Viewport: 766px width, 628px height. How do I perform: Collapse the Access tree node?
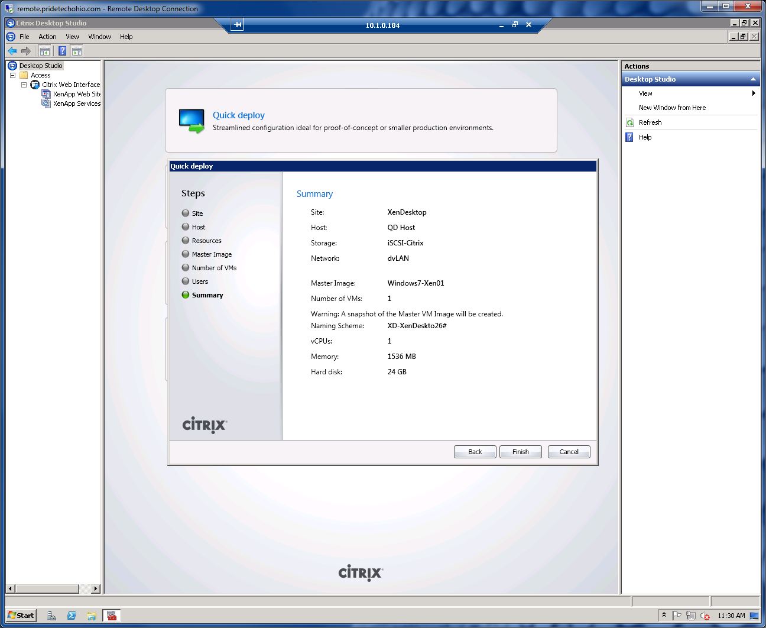(x=12, y=75)
